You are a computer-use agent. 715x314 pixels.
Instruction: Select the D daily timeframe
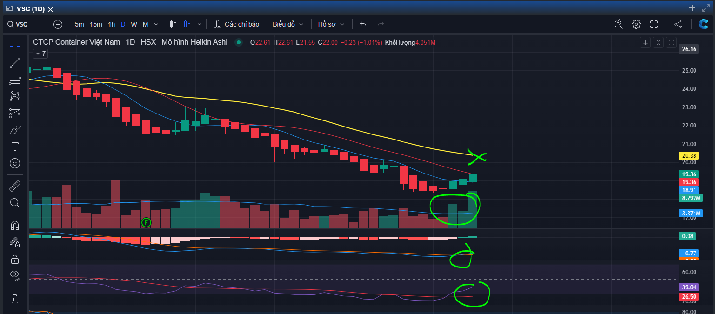(123, 24)
